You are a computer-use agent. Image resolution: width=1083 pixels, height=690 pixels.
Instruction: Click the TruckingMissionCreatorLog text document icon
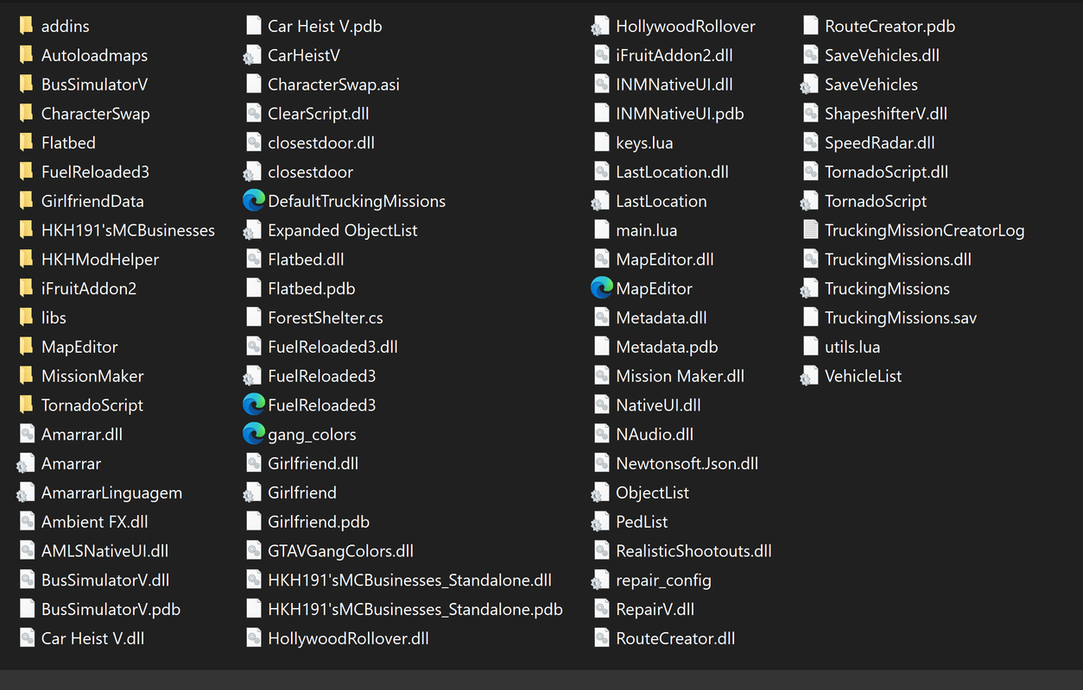(810, 230)
